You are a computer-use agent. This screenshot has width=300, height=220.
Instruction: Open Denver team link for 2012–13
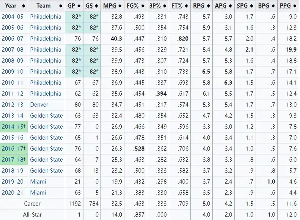[39, 105]
